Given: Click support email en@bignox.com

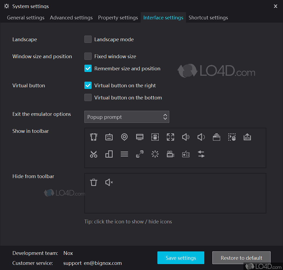Looking at the screenshot, I should point(93,263).
